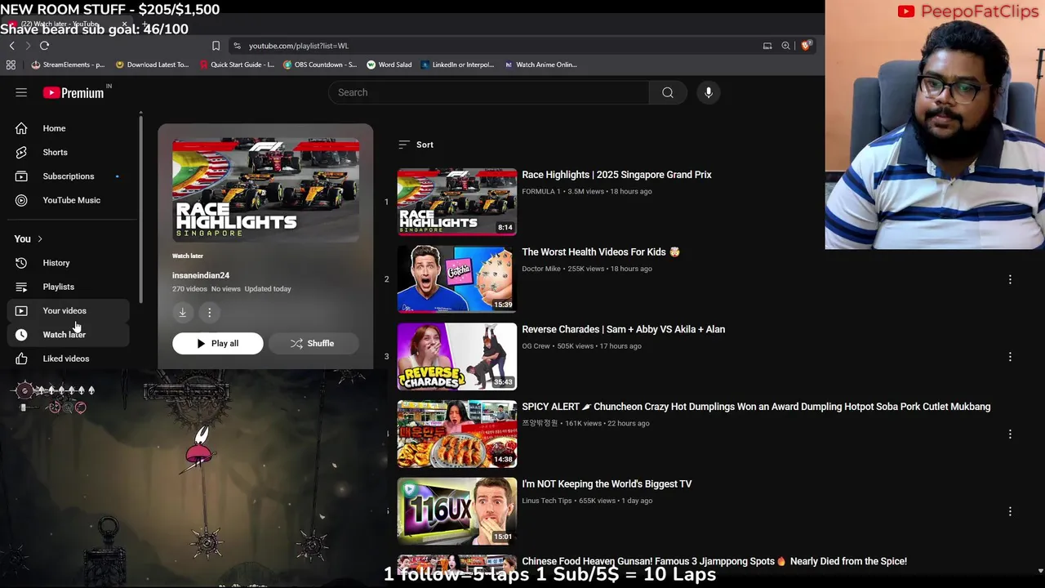The width and height of the screenshot is (1045, 588).
Task: Open 116UX biggest TV thumbnail
Action: pos(457,511)
